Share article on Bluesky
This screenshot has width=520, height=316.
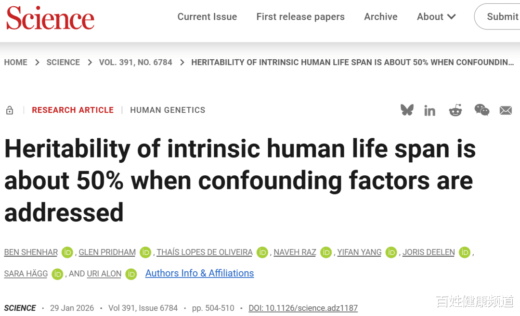(407, 110)
